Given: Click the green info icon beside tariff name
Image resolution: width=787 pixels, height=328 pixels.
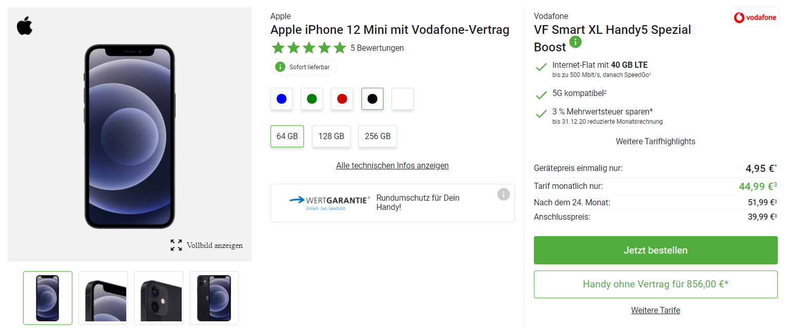Looking at the screenshot, I should pos(575,42).
